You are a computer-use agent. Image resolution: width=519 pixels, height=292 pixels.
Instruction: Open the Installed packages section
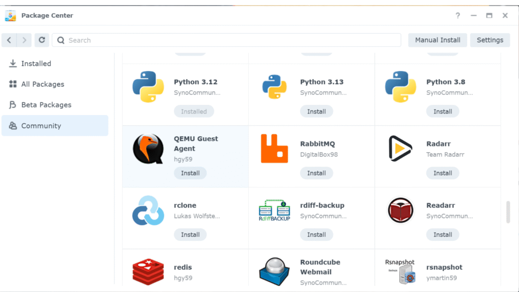(x=36, y=63)
